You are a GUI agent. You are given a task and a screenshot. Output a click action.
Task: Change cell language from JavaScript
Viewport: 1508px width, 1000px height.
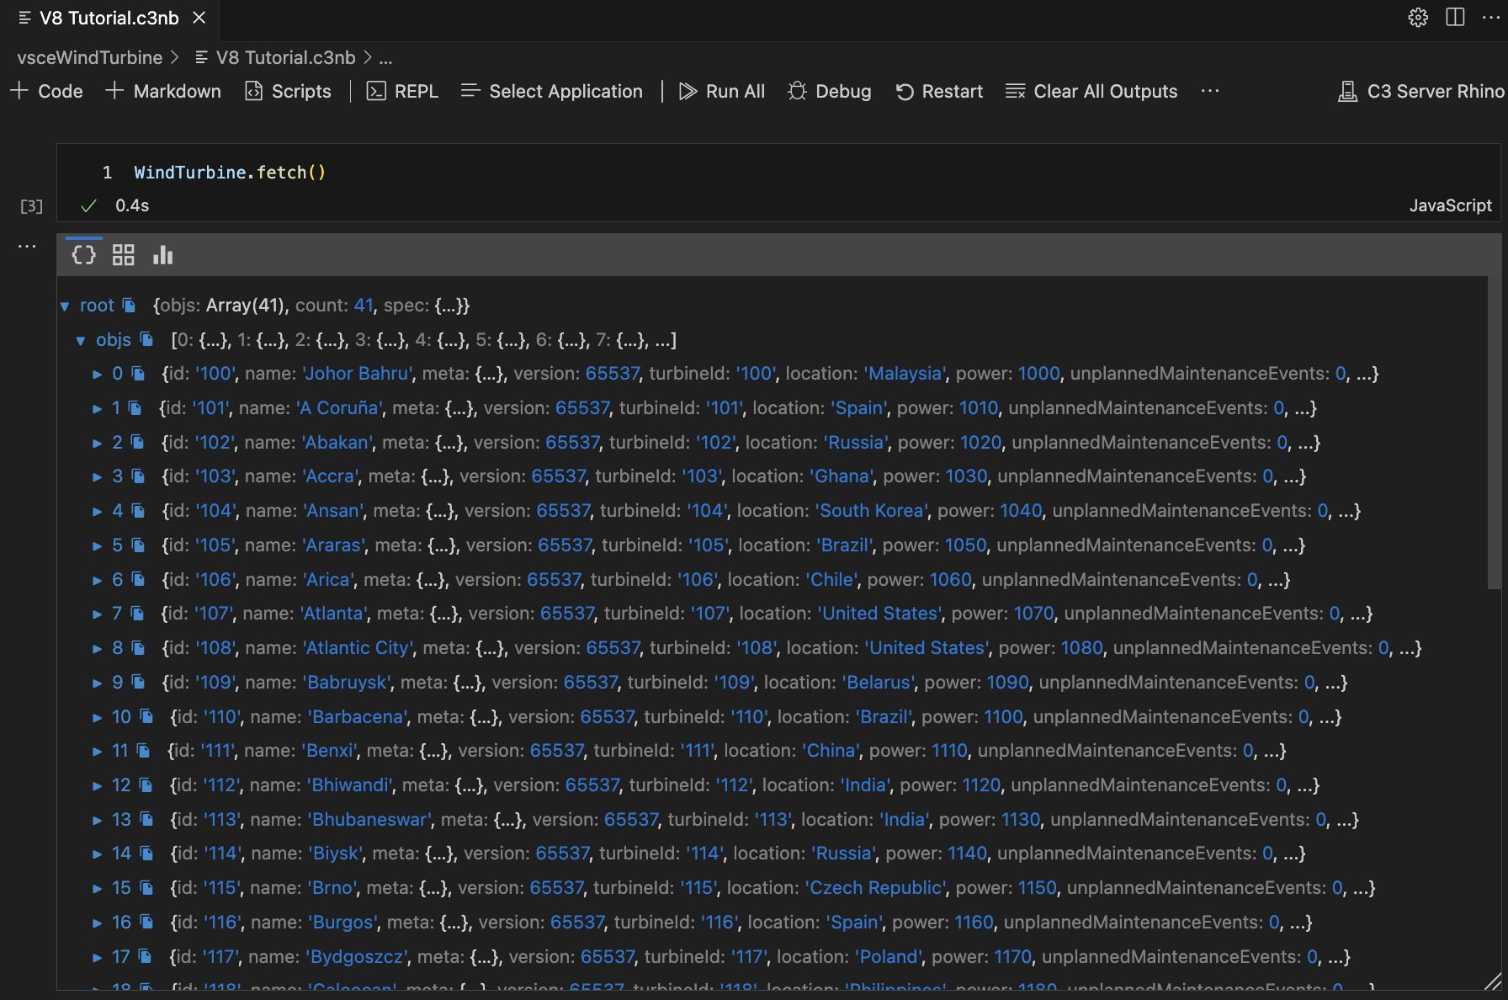coord(1450,205)
